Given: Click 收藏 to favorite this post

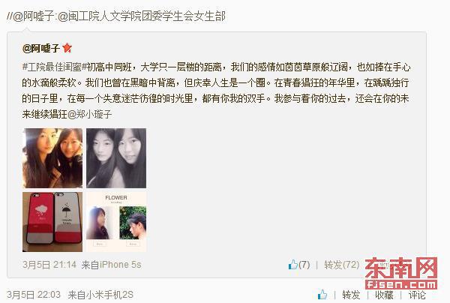Looking at the screenshot, I should tap(384, 295).
